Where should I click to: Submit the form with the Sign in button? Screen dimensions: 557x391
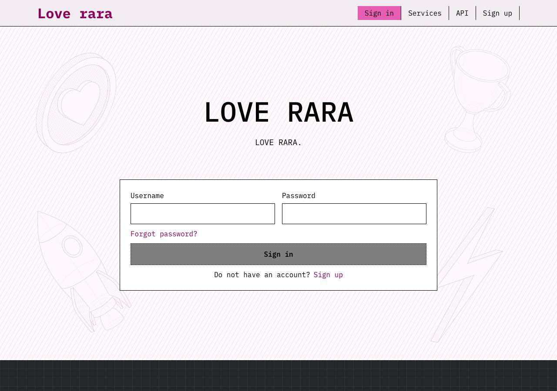click(278, 254)
